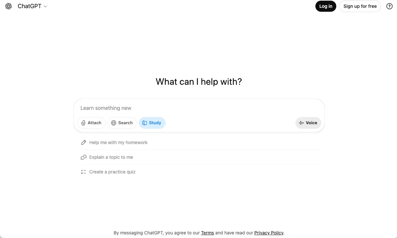
Task: Expand the ChatGPT model dropdown chevron
Action: click(x=45, y=7)
